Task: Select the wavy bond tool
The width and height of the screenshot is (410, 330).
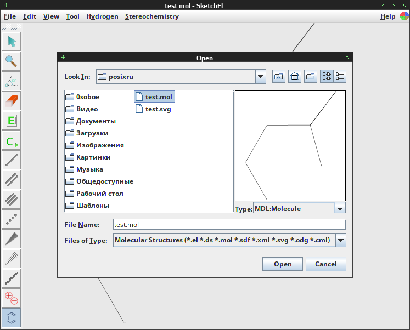Action: click(11, 278)
